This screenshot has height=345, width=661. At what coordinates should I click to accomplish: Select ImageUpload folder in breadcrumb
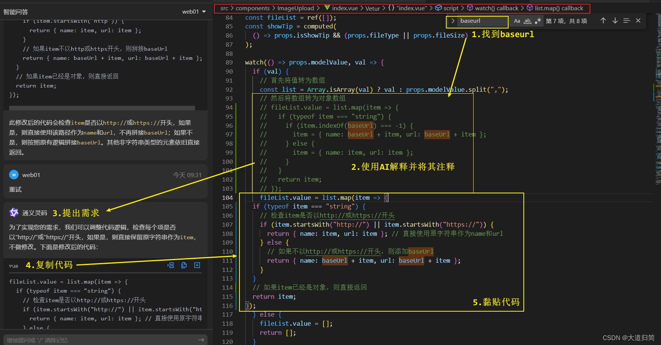[295, 8]
